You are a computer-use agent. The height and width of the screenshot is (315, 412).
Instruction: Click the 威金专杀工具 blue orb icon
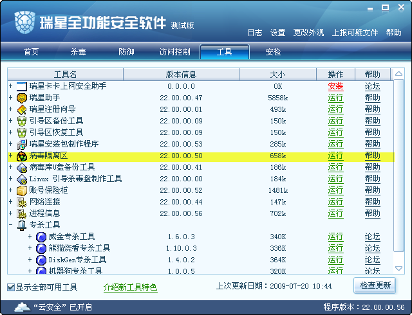[41, 237]
